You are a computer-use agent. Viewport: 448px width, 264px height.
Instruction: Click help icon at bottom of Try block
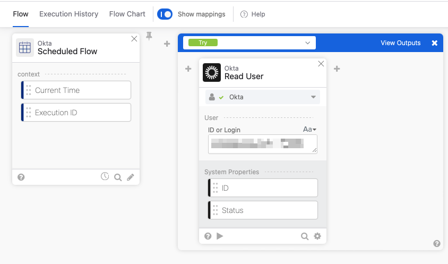click(436, 243)
